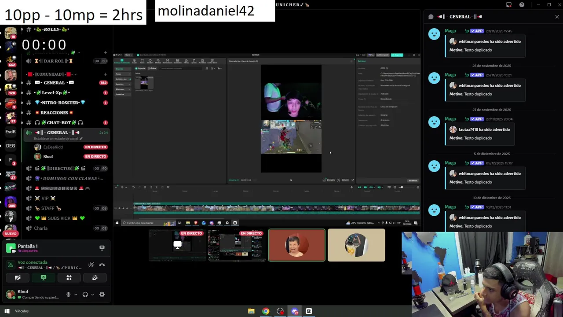Open the soundboard button
This screenshot has height=317, width=563.
[x=95, y=278]
